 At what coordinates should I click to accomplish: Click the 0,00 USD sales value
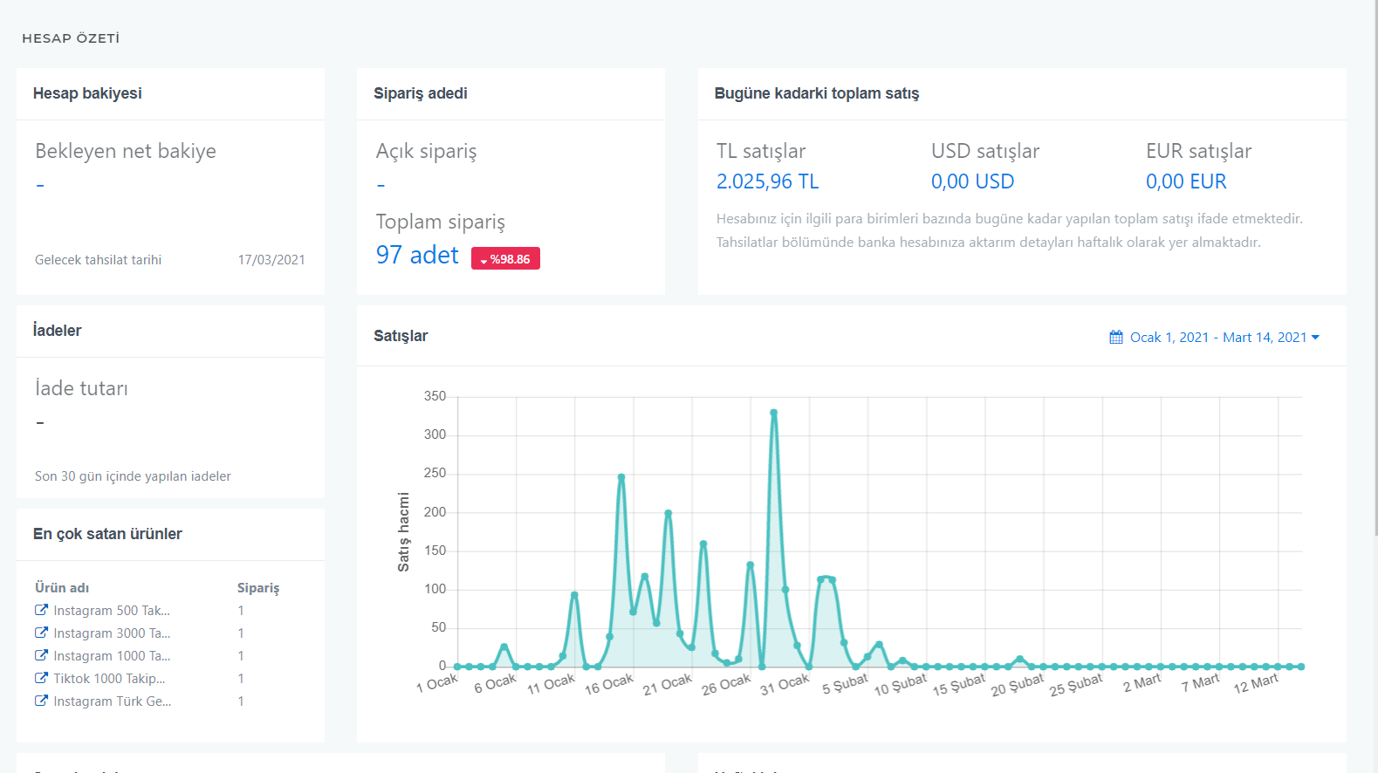click(x=972, y=181)
